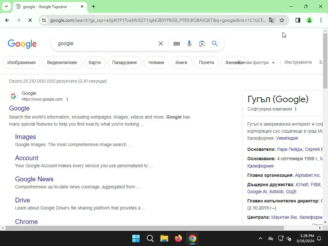Open the on-screen keyboard input tool
The height and width of the screenshot is (246, 328).
tap(176, 44)
